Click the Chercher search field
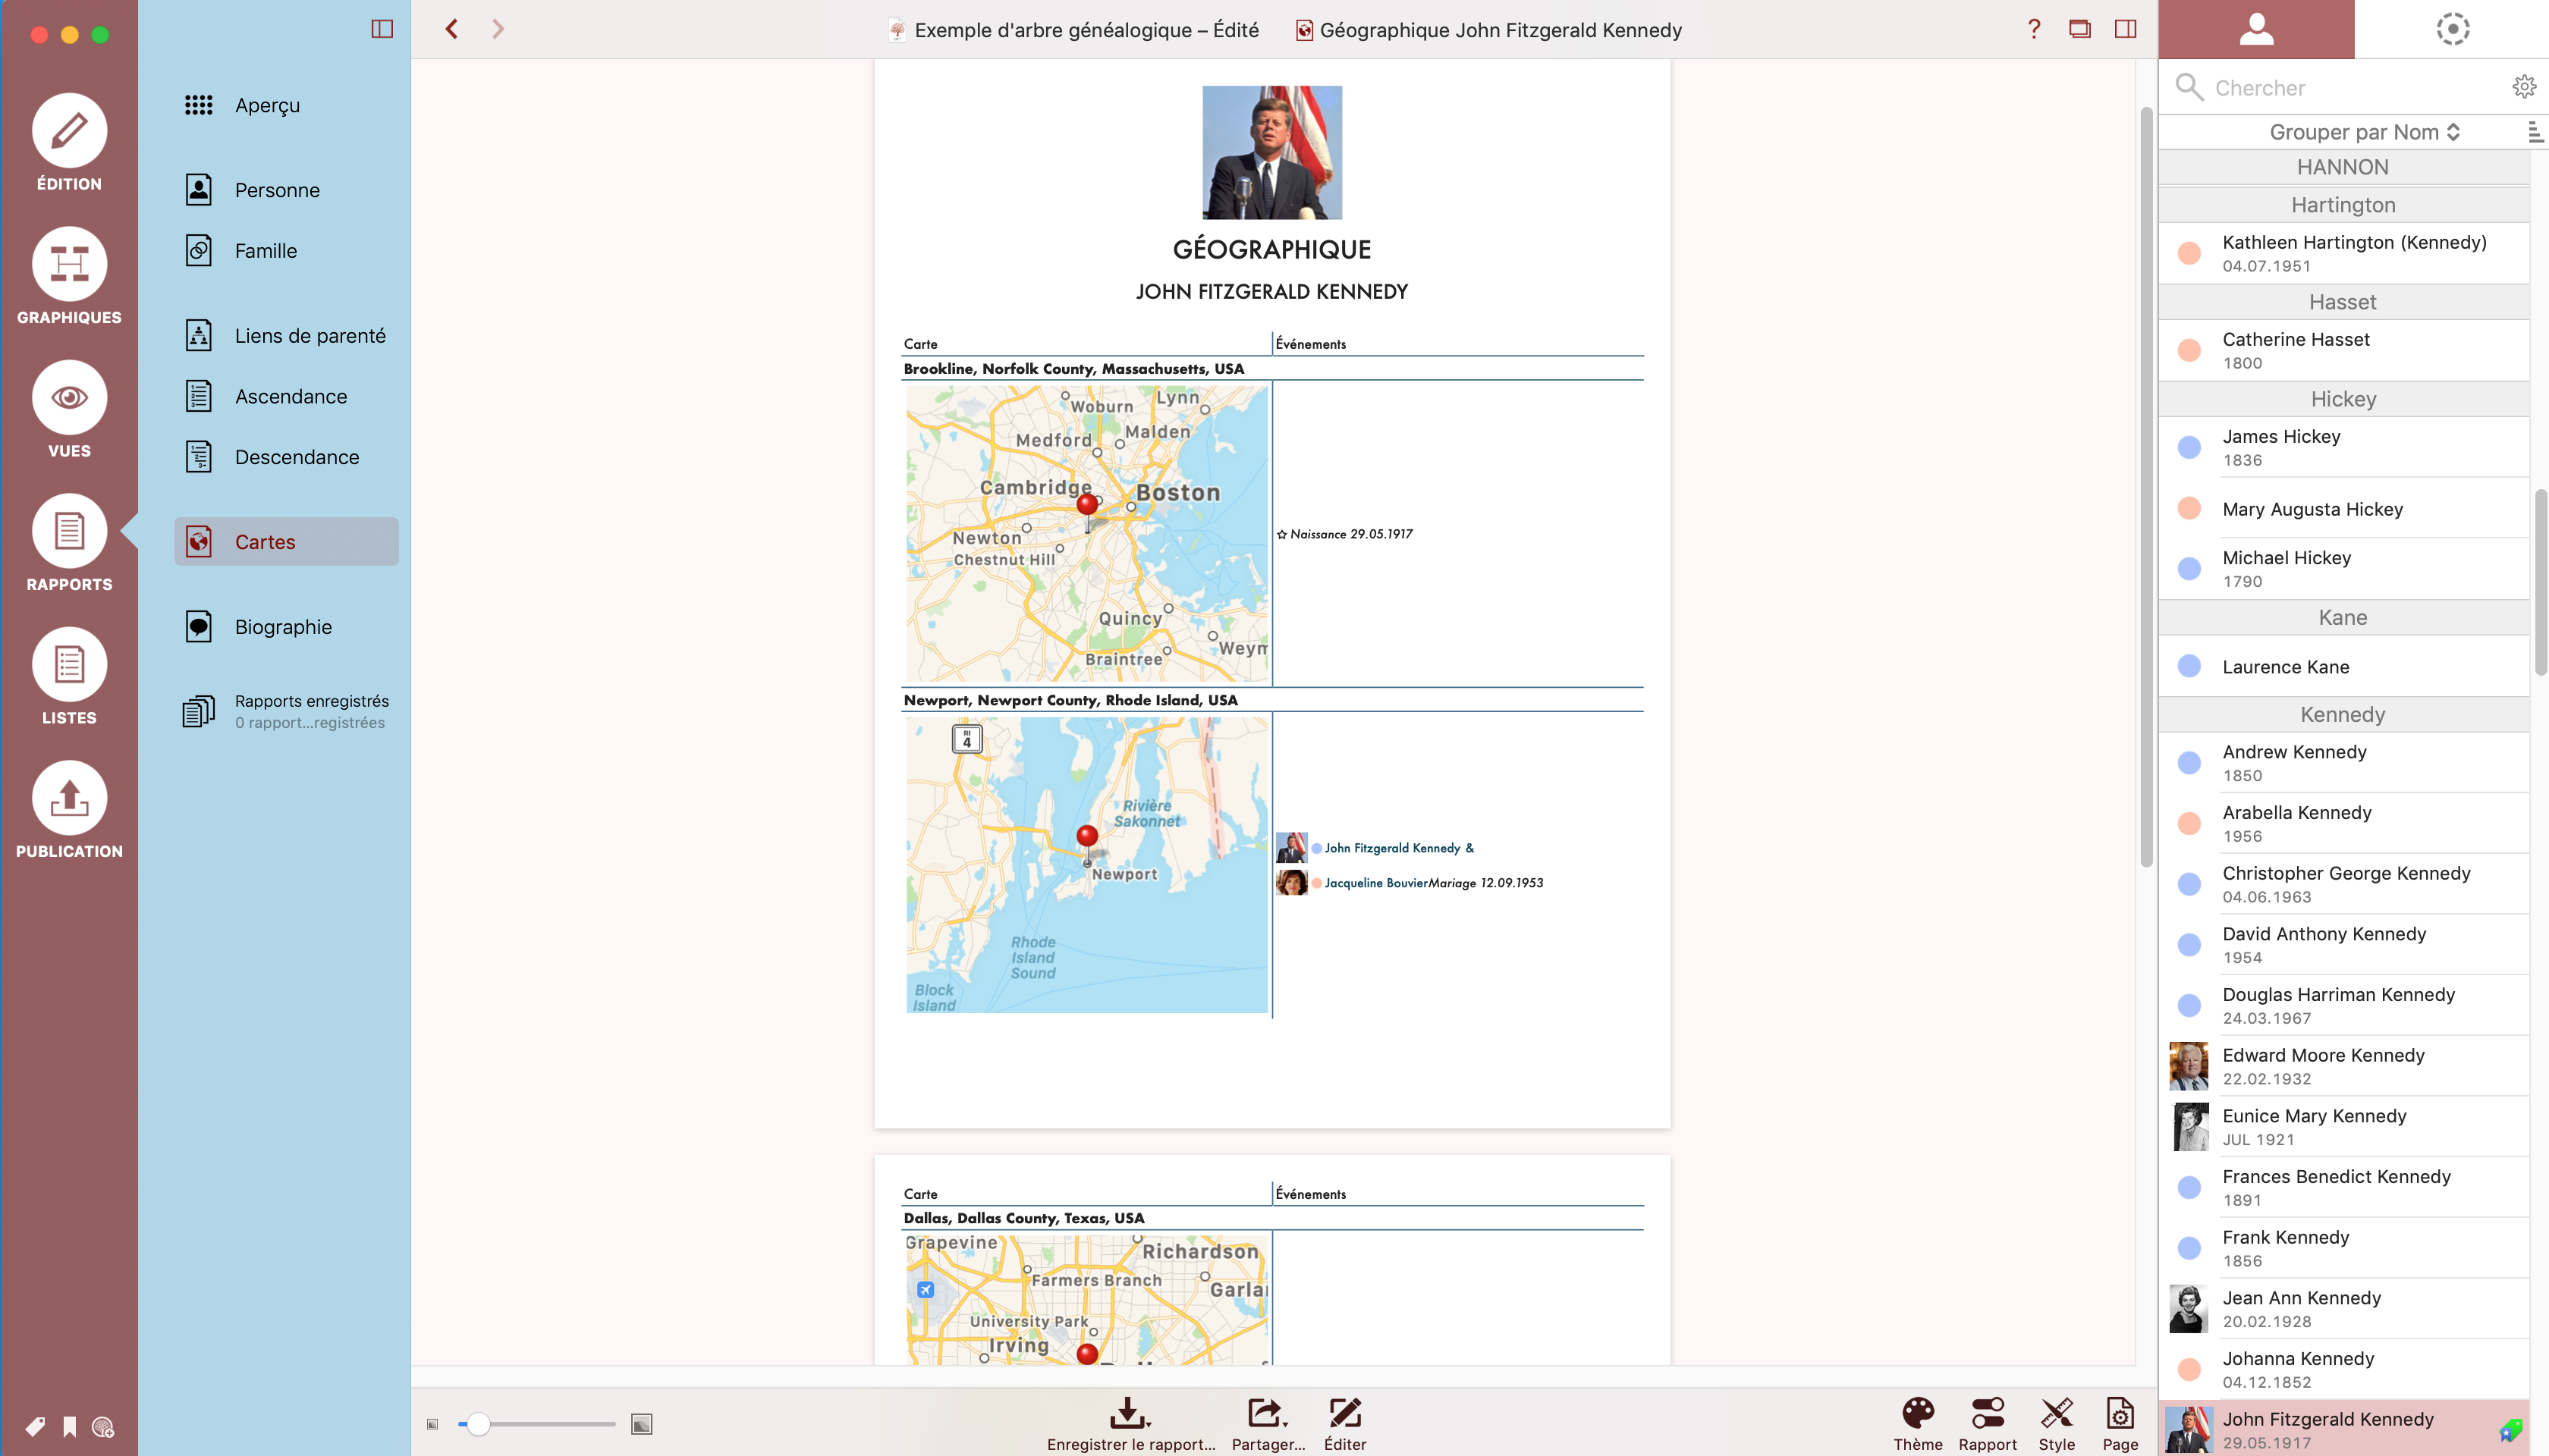The width and height of the screenshot is (2549, 1456). (2341, 88)
